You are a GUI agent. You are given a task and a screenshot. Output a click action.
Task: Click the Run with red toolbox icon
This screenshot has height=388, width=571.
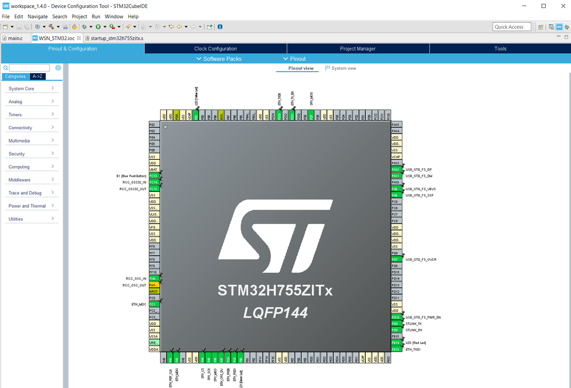coord(112,27)
